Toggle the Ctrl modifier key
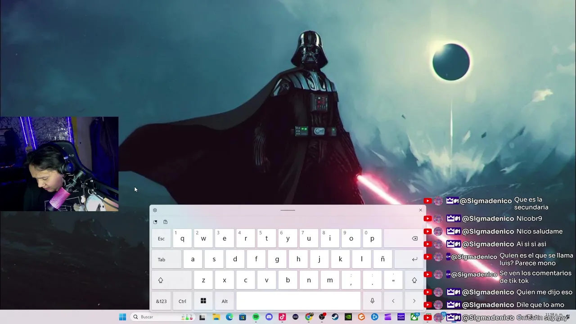The height and width of the screenshot is (324, 576). 182,301
